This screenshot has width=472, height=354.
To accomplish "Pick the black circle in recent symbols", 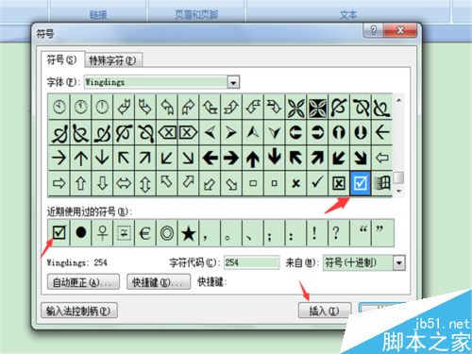I will click(81, 233).
